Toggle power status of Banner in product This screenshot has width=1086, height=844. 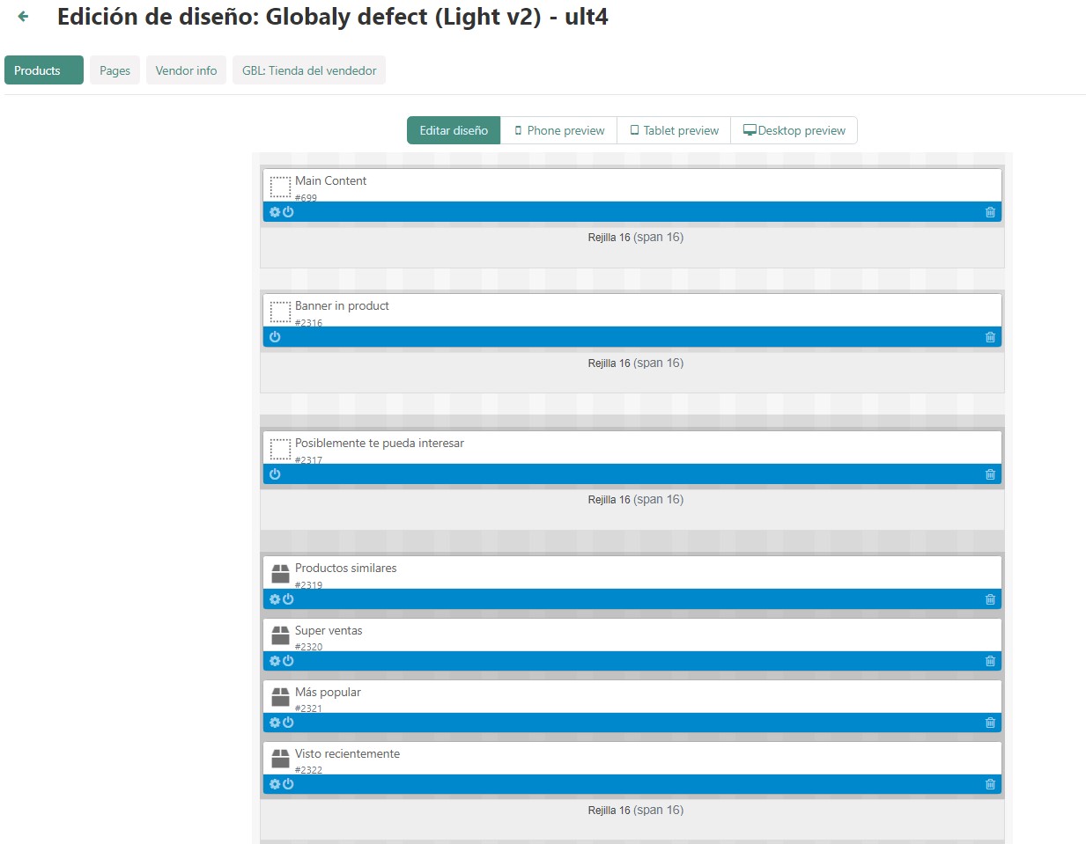[x=275, y=337]
